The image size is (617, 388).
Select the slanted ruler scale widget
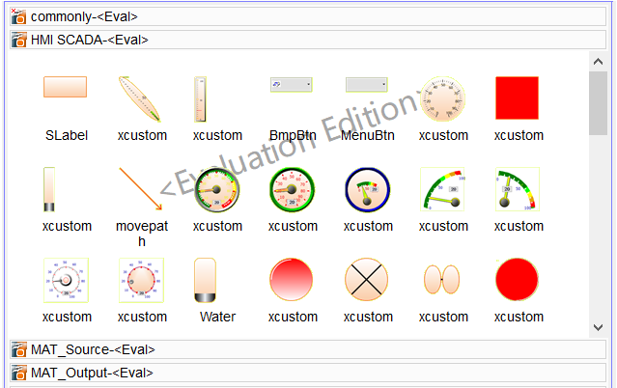point(141,97)
